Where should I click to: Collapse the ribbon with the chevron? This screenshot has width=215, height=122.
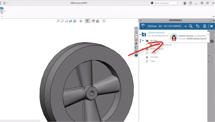point(213,16)
